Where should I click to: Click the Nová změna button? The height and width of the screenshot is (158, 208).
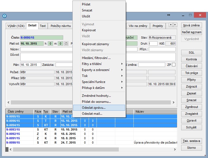click(191, 25)
